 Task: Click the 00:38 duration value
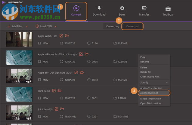pos(95,62)
